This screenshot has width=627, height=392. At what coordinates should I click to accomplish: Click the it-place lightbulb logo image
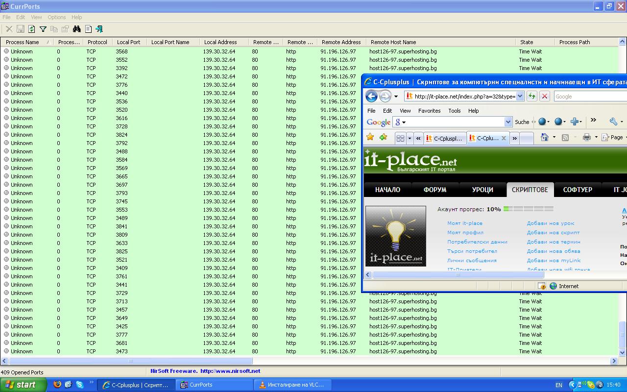[396, 236]
